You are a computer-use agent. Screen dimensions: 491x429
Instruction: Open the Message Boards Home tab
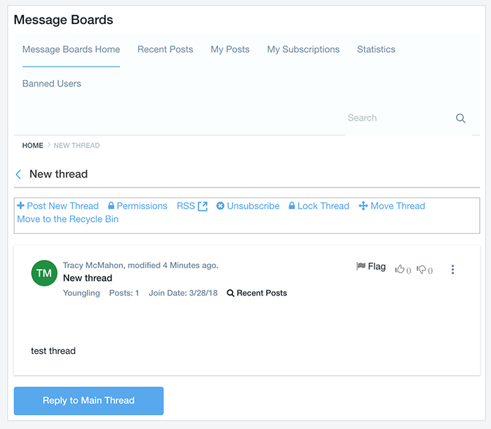[x=71, y=50]
